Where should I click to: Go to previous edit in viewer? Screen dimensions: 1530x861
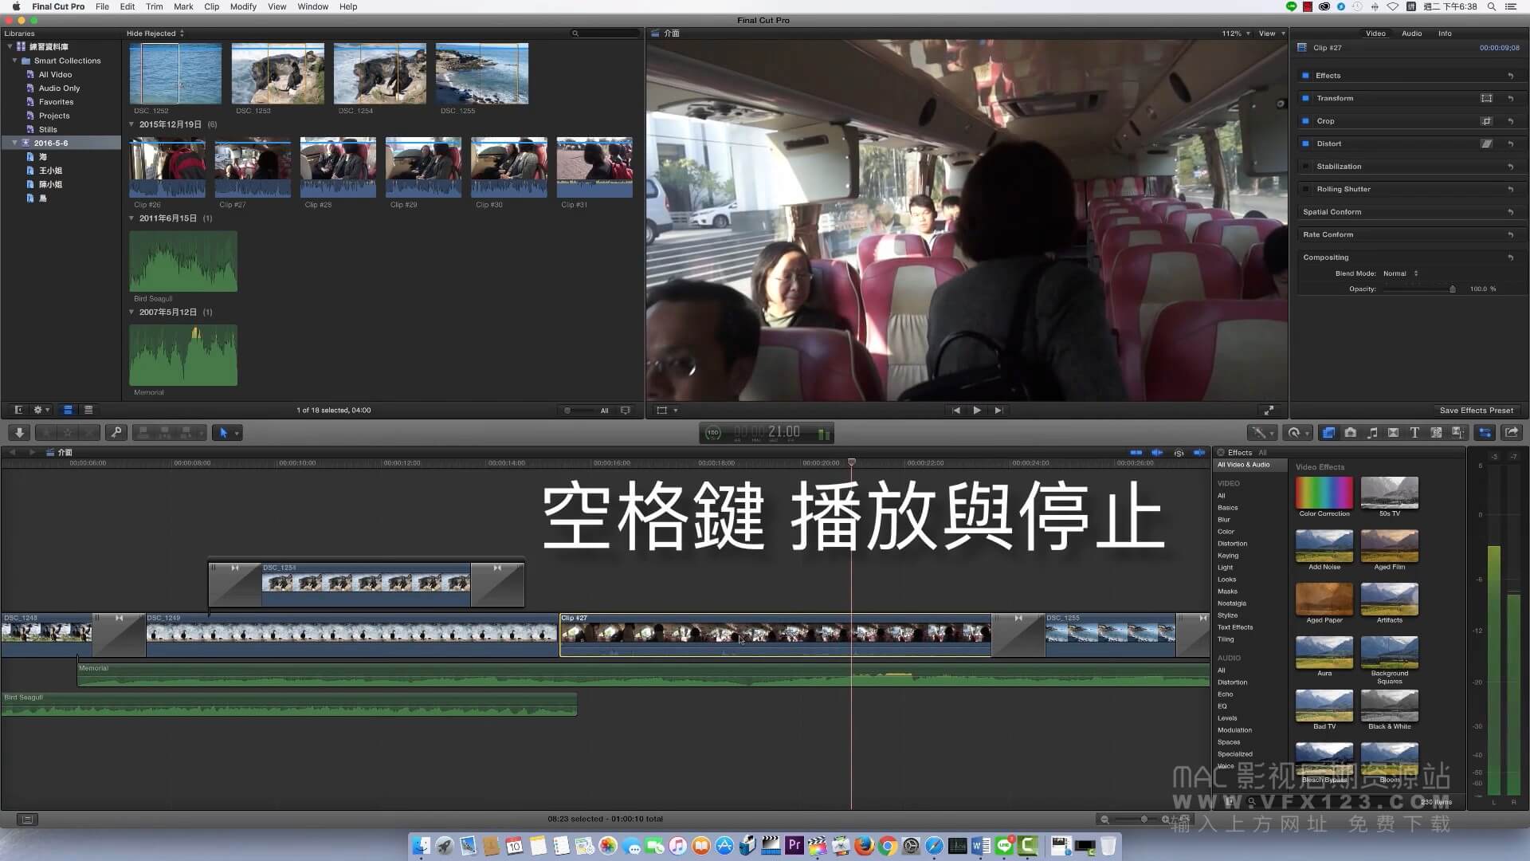tap(956, 411)
